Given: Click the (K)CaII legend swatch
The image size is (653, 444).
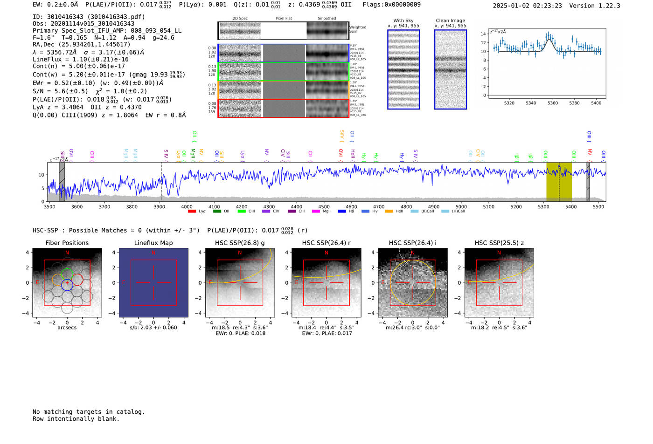Looking at the screenshot, I should click(x=415, y=211).
